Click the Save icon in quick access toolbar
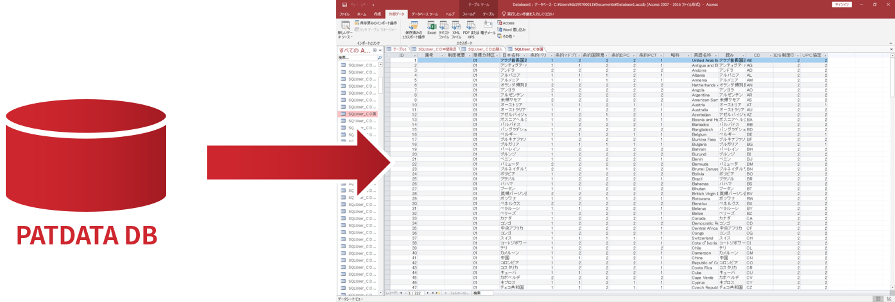The height and width of the screenshot is (302, 895). (345, 4)
